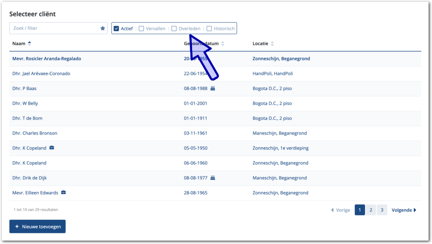Select client Dhr. Charles Bronson
Viewport: 432px width, 244px height.
35,133
